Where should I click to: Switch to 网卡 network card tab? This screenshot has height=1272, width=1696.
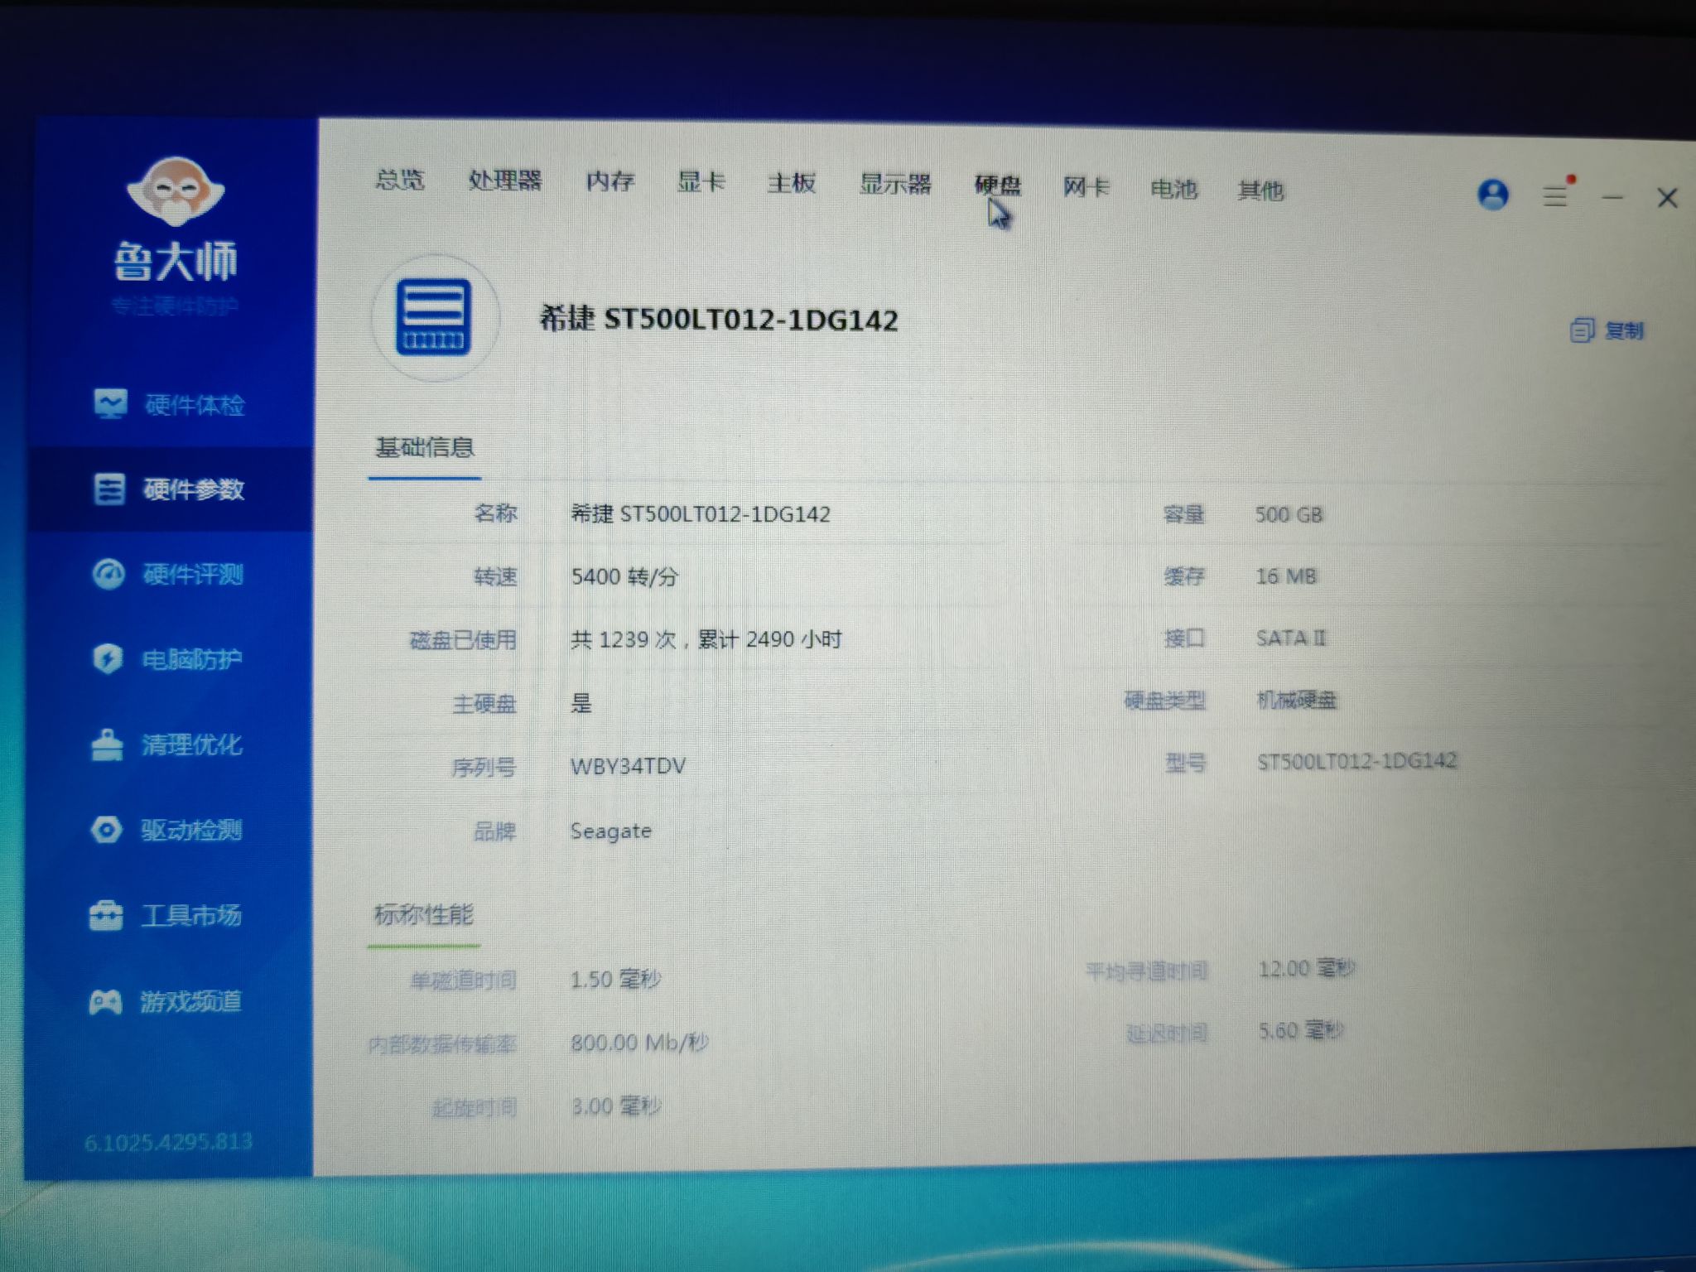[1086, 187]
